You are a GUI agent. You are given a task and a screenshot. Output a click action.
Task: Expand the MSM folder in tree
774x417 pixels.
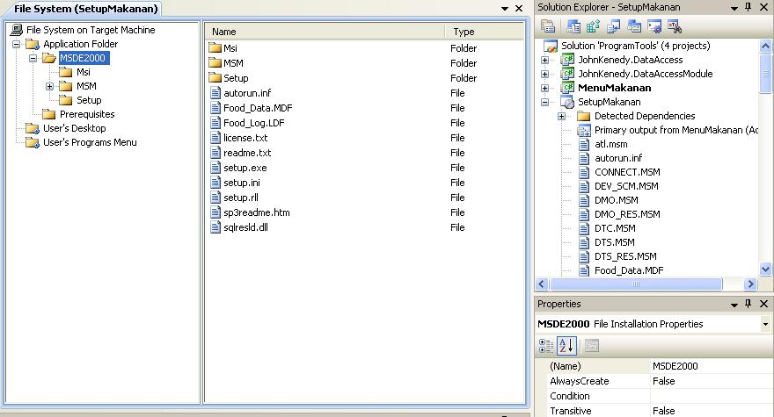[50, 86]
